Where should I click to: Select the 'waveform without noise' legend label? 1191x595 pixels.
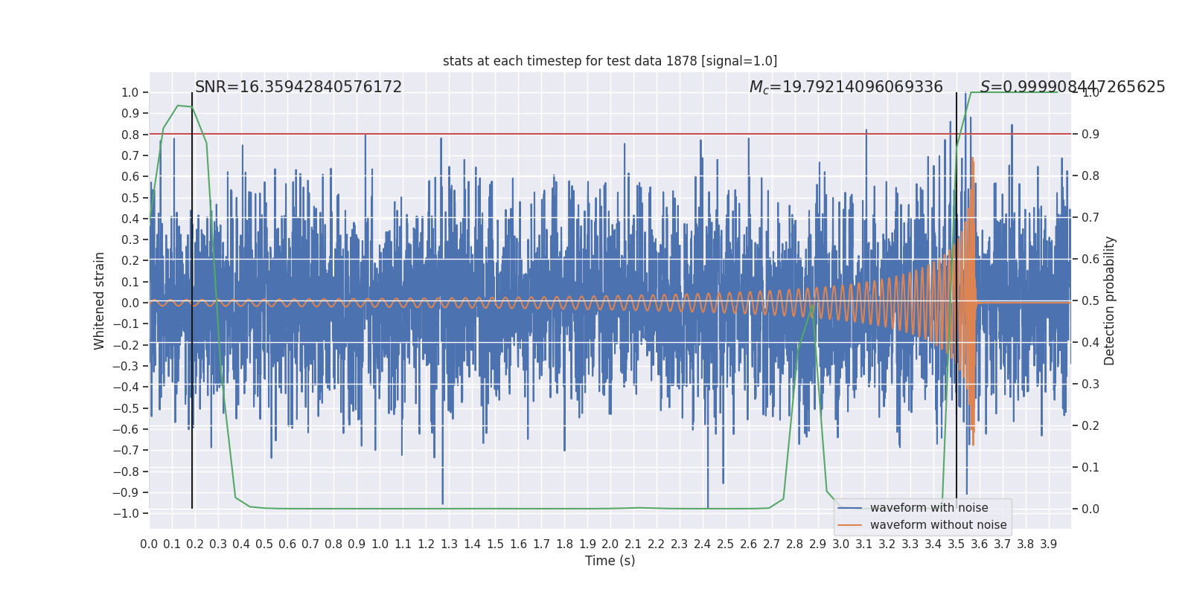pyautogui.click(x=938, y=525)
